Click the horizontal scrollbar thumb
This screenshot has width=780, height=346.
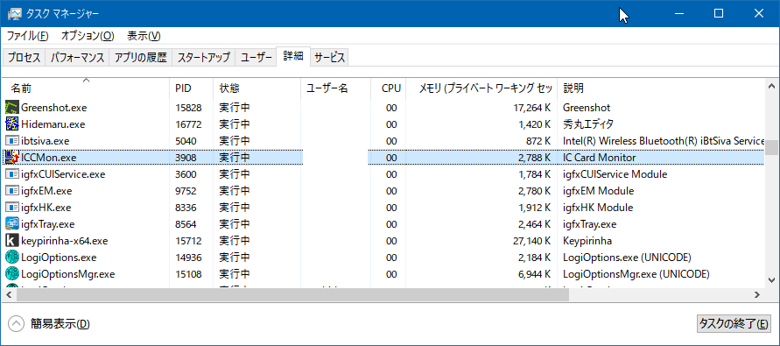tap(292, 294)
